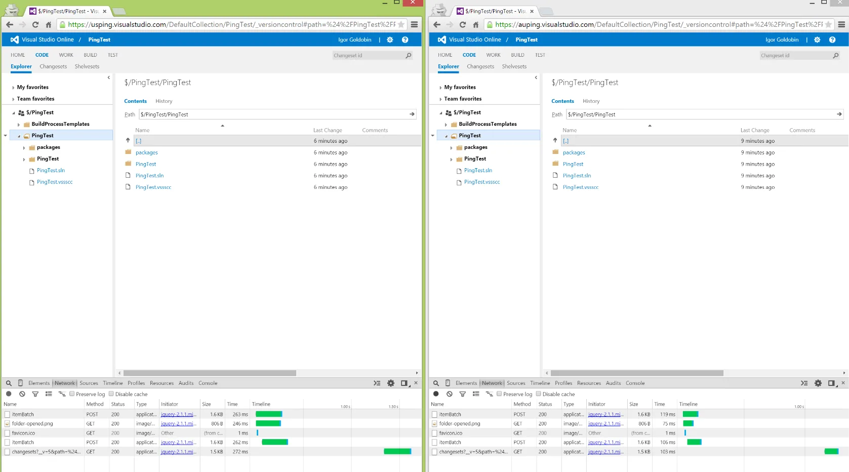Click home button in right browser window

[x=476, y=24]
